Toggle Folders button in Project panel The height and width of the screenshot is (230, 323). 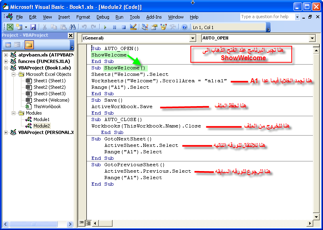tap(29, 45)
